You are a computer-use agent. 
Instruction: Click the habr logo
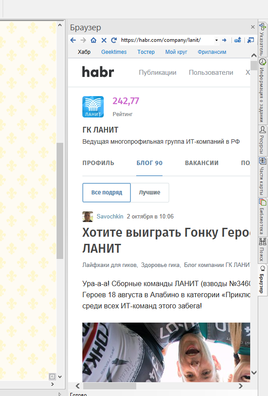tap(98, 72)
